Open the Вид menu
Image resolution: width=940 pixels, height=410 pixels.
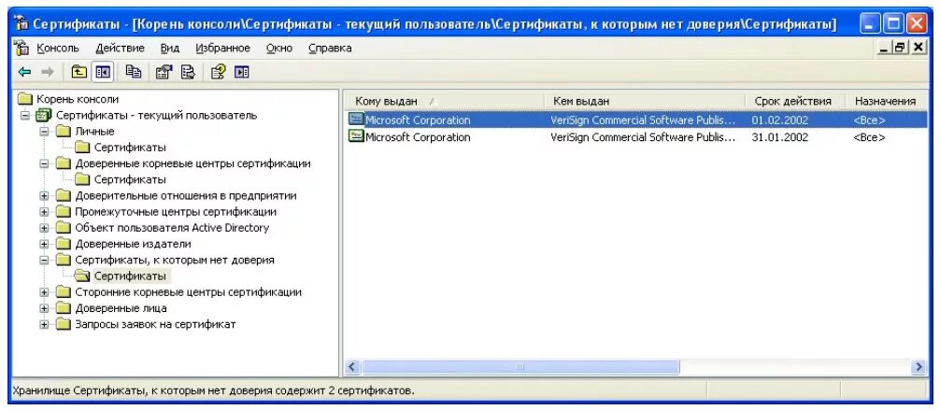click(170, 48)
